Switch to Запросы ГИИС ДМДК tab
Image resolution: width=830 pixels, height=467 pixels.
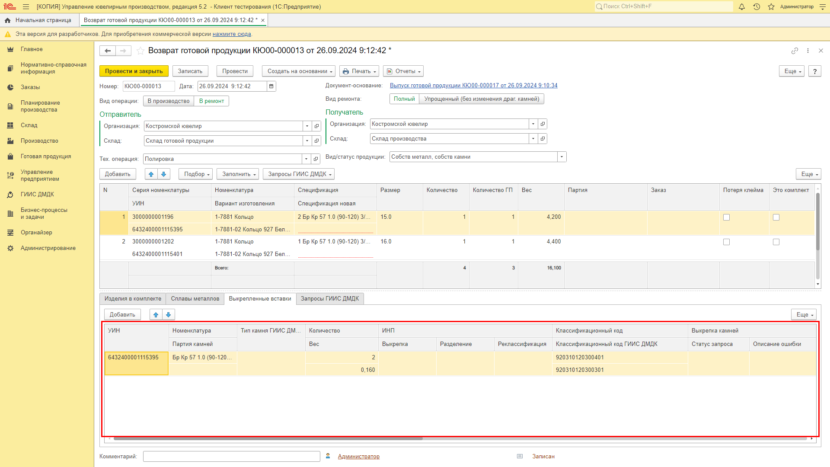coord(330,299)
